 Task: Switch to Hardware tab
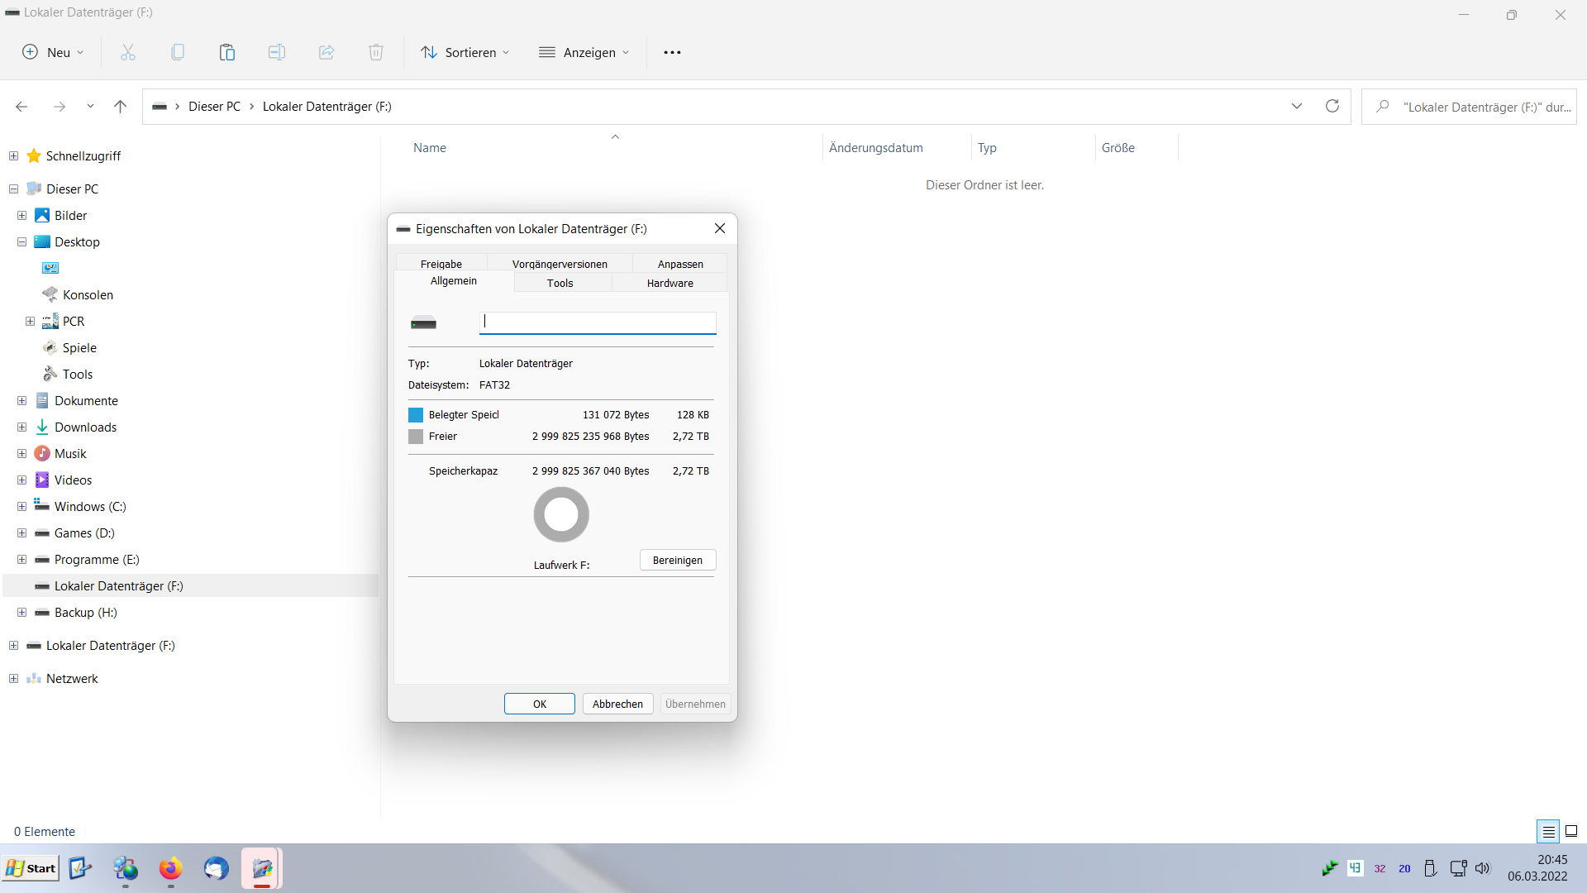670,283
